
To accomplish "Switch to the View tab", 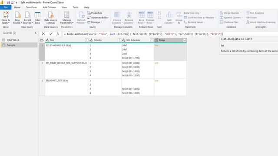I will [x=64, y=7].
